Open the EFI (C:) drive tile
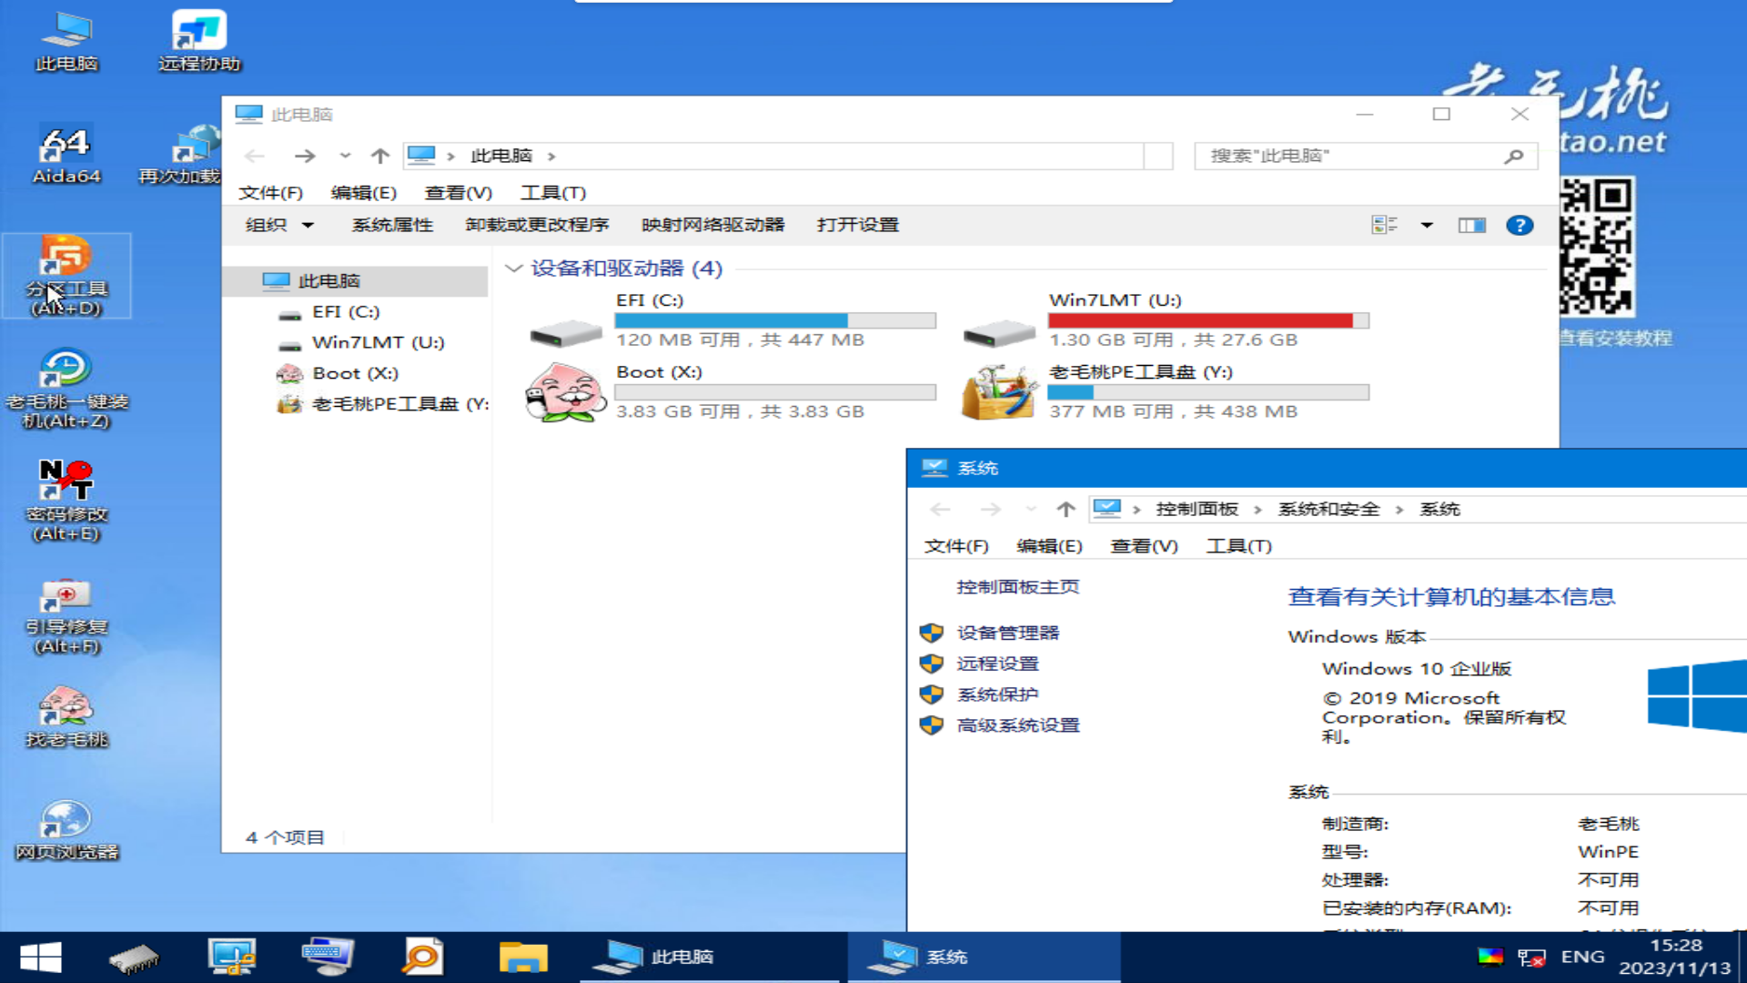This screenshot has height=983, width=1747. coord(733,319)
